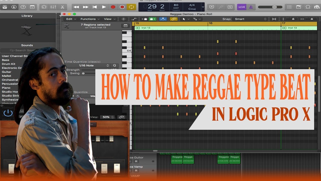This screenshot has height=181, width=321.
Task: Open Piano Roll Functions menu
Action: click(90, 19)
